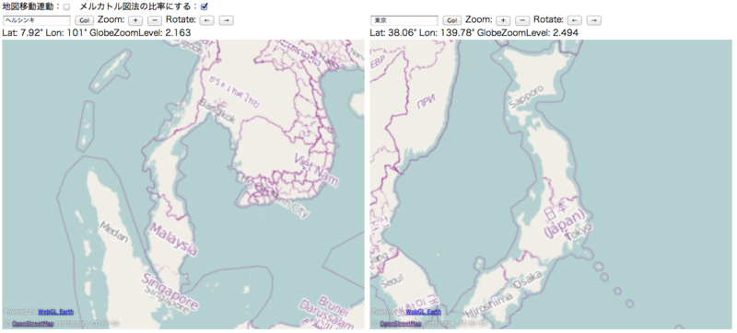Zoom in on the right map
The width and height of the screenshot is (737, 333).
[x=503, y=20]
